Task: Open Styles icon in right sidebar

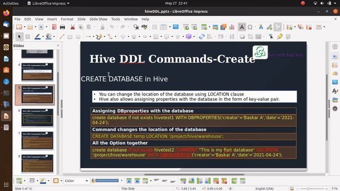Action: tap(335, 91)
